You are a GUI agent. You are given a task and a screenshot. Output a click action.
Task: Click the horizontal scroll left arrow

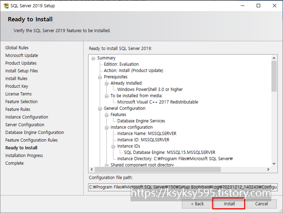pyautogui.click(x=92, y=170)
